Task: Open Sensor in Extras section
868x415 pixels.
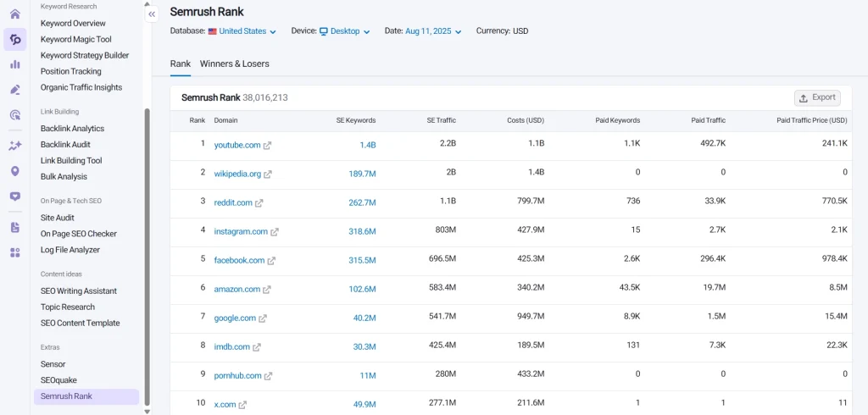Action: point(53,364)
